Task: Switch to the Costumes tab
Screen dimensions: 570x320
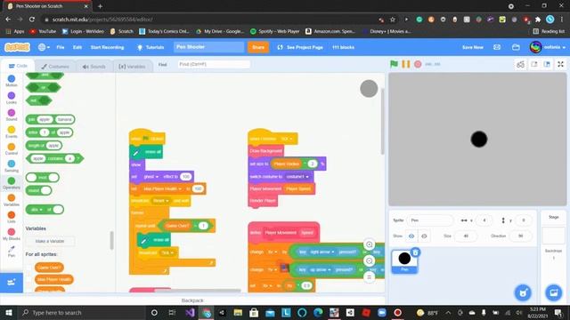Action: click(x=55, y=67)
